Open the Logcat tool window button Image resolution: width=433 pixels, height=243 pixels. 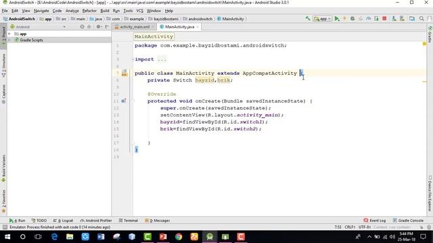click(63, 221)
